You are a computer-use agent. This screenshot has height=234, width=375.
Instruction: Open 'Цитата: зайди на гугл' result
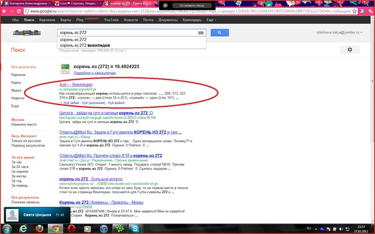coord(106,113)
